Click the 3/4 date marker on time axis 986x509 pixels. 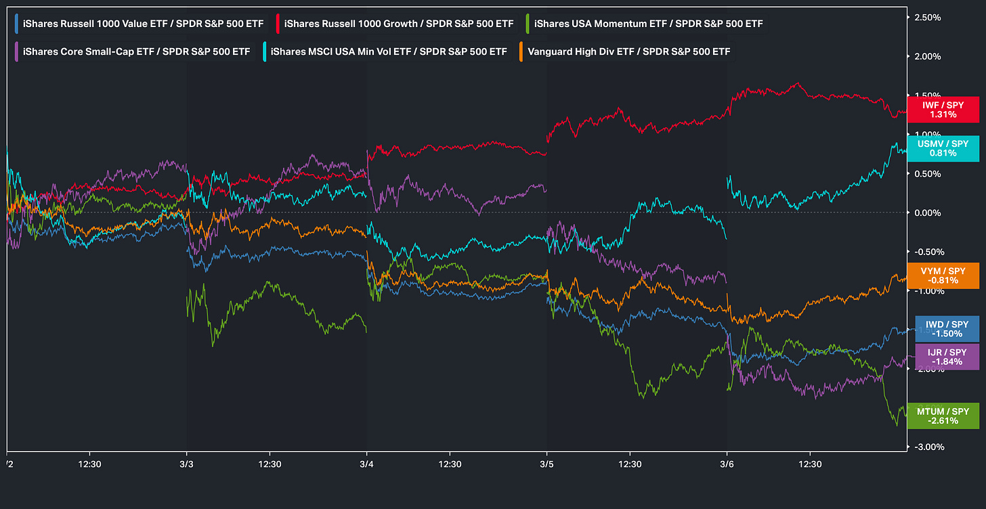coord(366,464)
